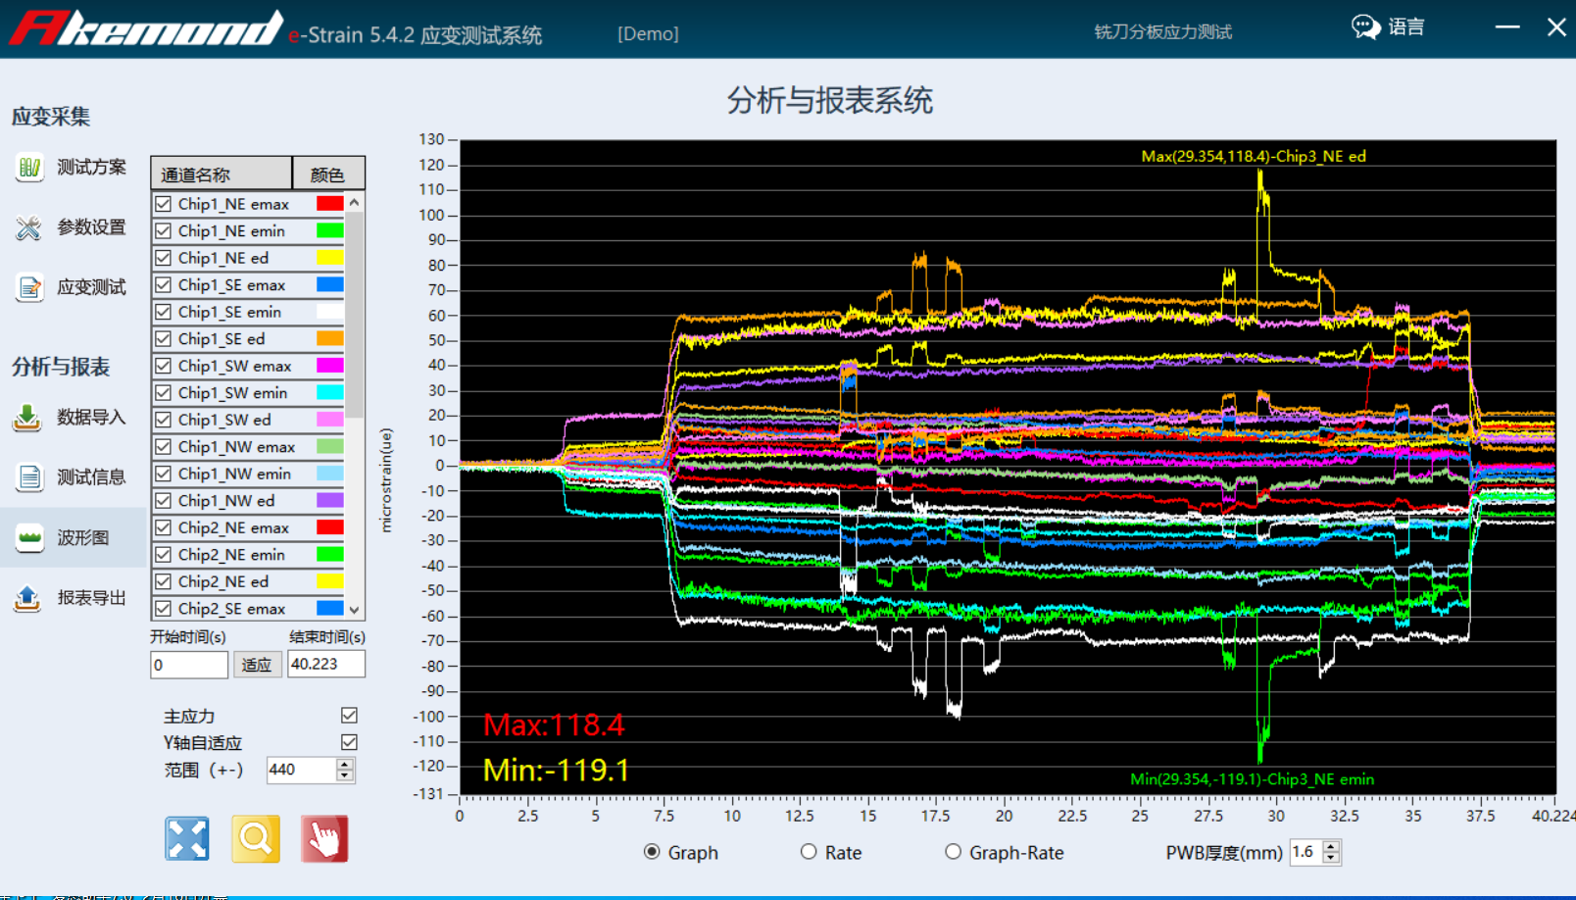Open the 参数设置 tools icon
This screenshot has height=900, width=1576.
(x=29, y=227)
